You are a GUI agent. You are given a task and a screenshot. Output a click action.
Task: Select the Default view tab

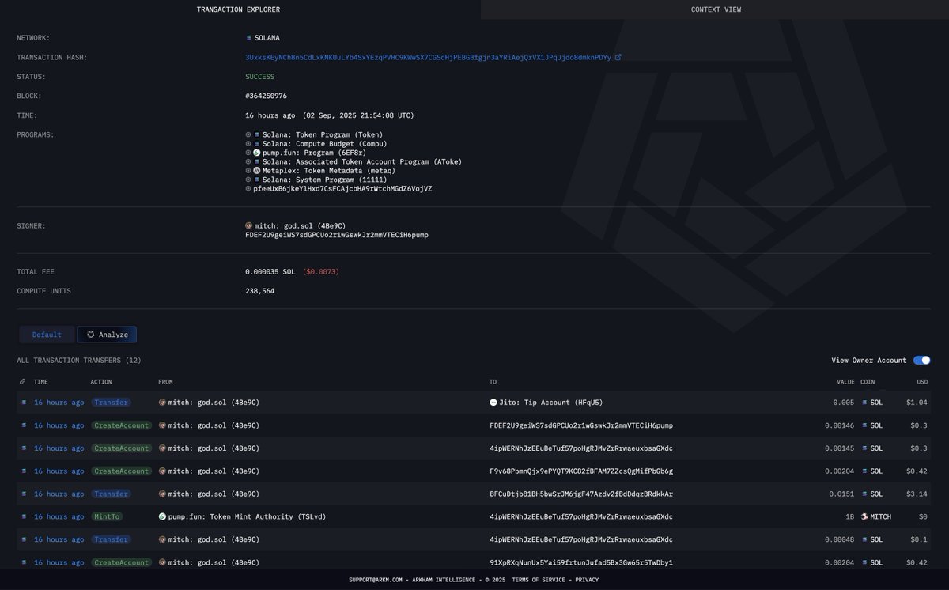pyautogui.click(x=47, y=335)
